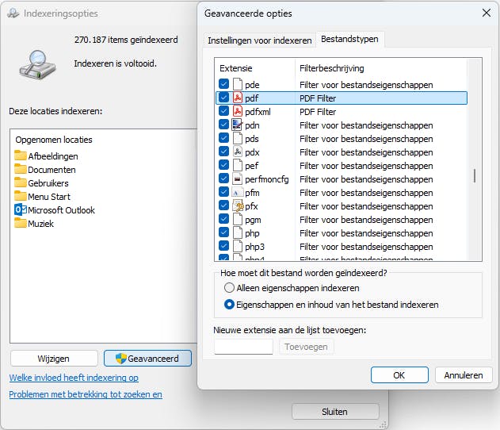The width and height of the screenshot is (500, 430).
Task: Click the Afbeeldingen folder icon
Action: click(21, 155)
